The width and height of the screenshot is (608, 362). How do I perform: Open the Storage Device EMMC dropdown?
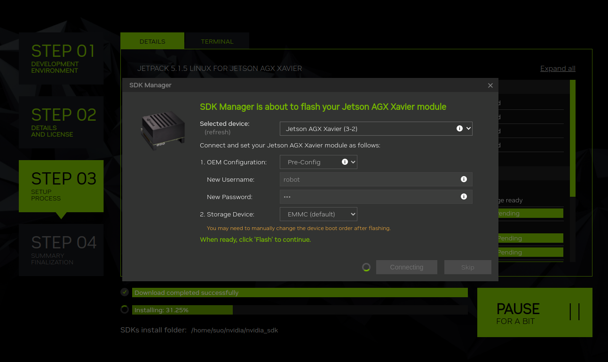(x=318, y=214)
